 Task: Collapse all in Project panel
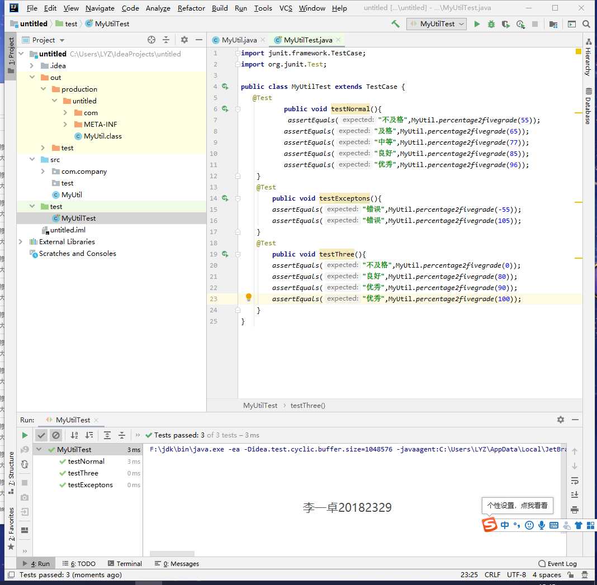pos(166,40)
